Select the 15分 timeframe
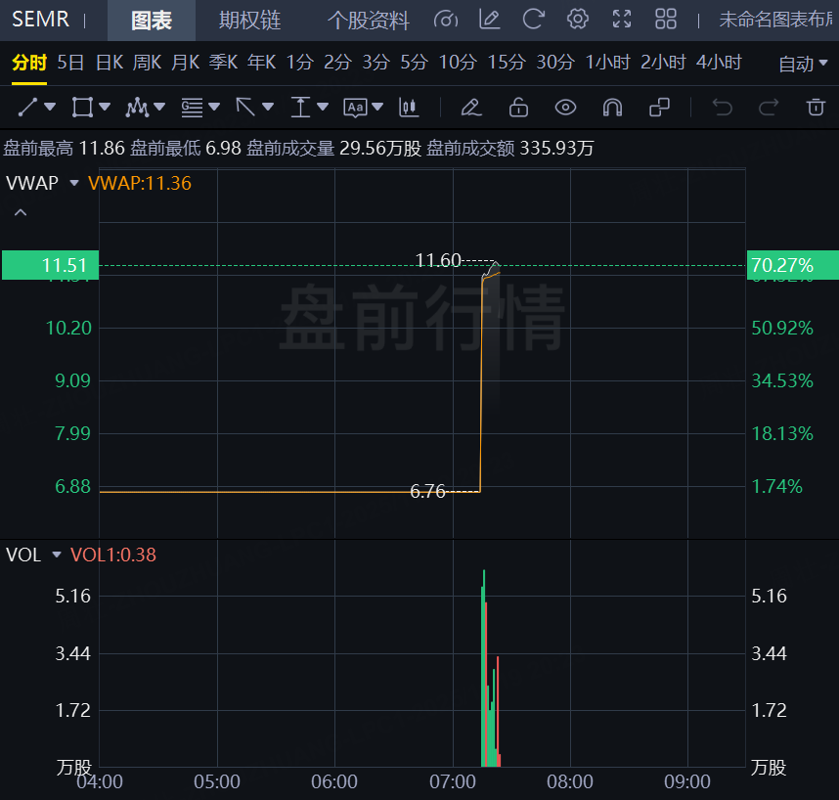The width and height of the screenshot is (839, 800). (x=507, y=63)
